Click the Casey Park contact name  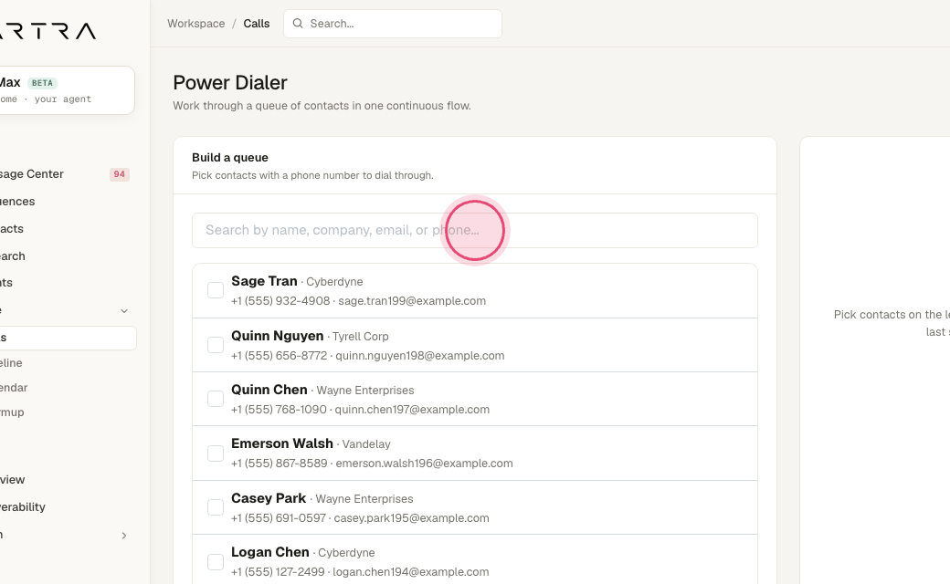[x=269, y=498]
